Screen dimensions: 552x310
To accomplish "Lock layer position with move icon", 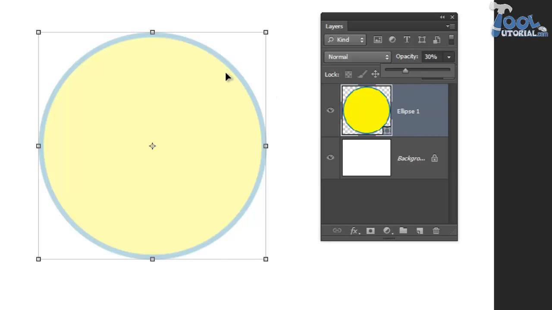I will pyautogui.click(x=375, y=74).
